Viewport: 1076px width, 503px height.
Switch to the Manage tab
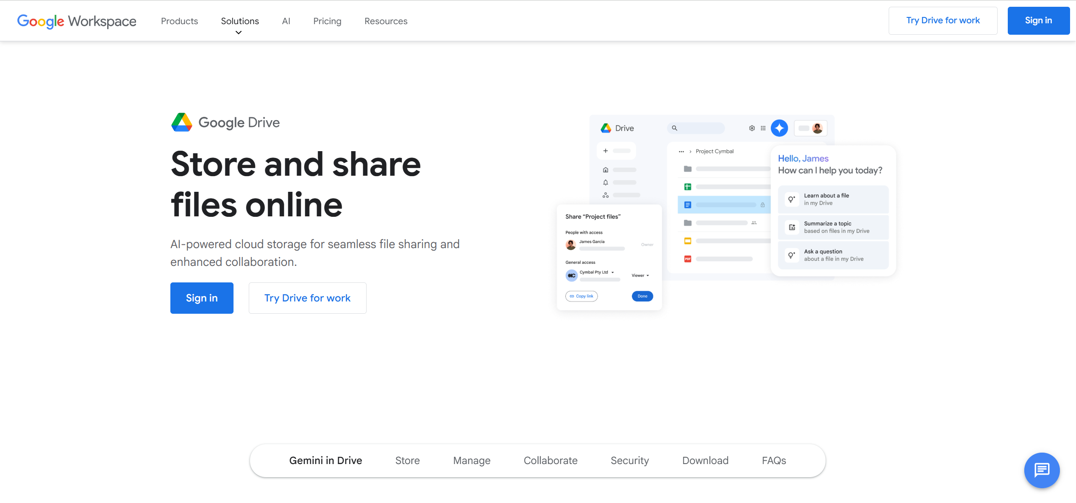coord(472,461)
